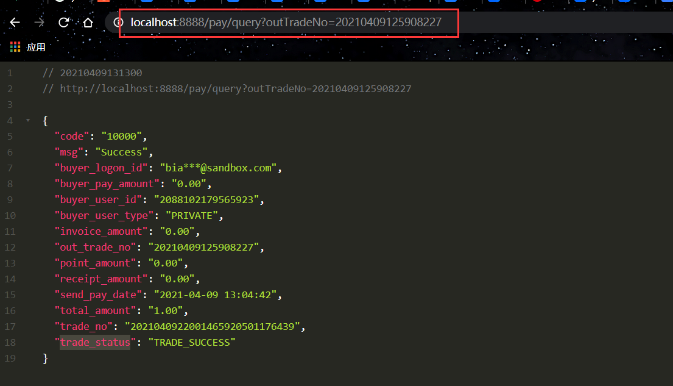
Task: Collapse the JSON object via the line 4 triangle
Action: click(27, 120)
